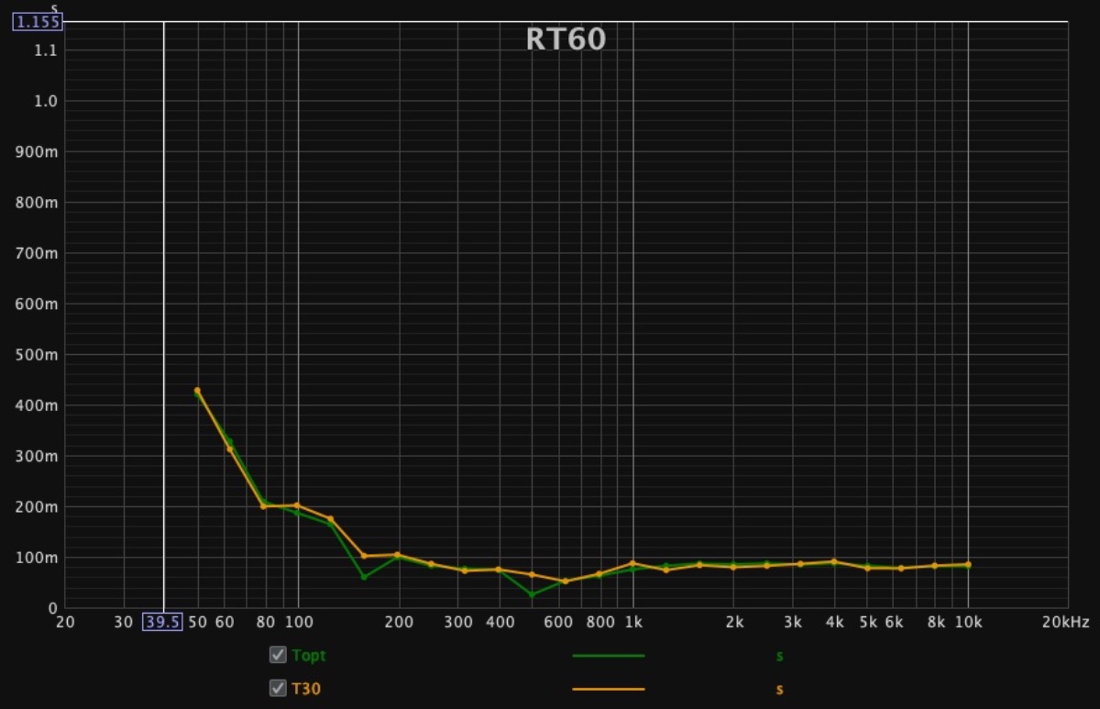
Task: Click the Topt dip point near 500 Hz
Action: click(532, 594)
